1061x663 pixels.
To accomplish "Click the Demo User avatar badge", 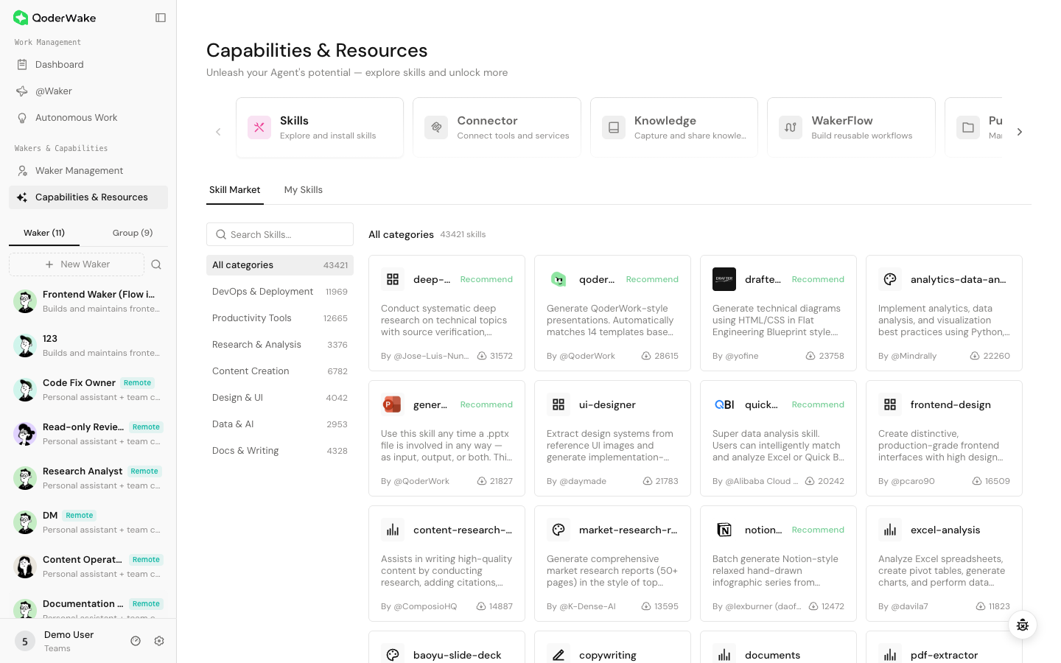I will pos(25,641).
